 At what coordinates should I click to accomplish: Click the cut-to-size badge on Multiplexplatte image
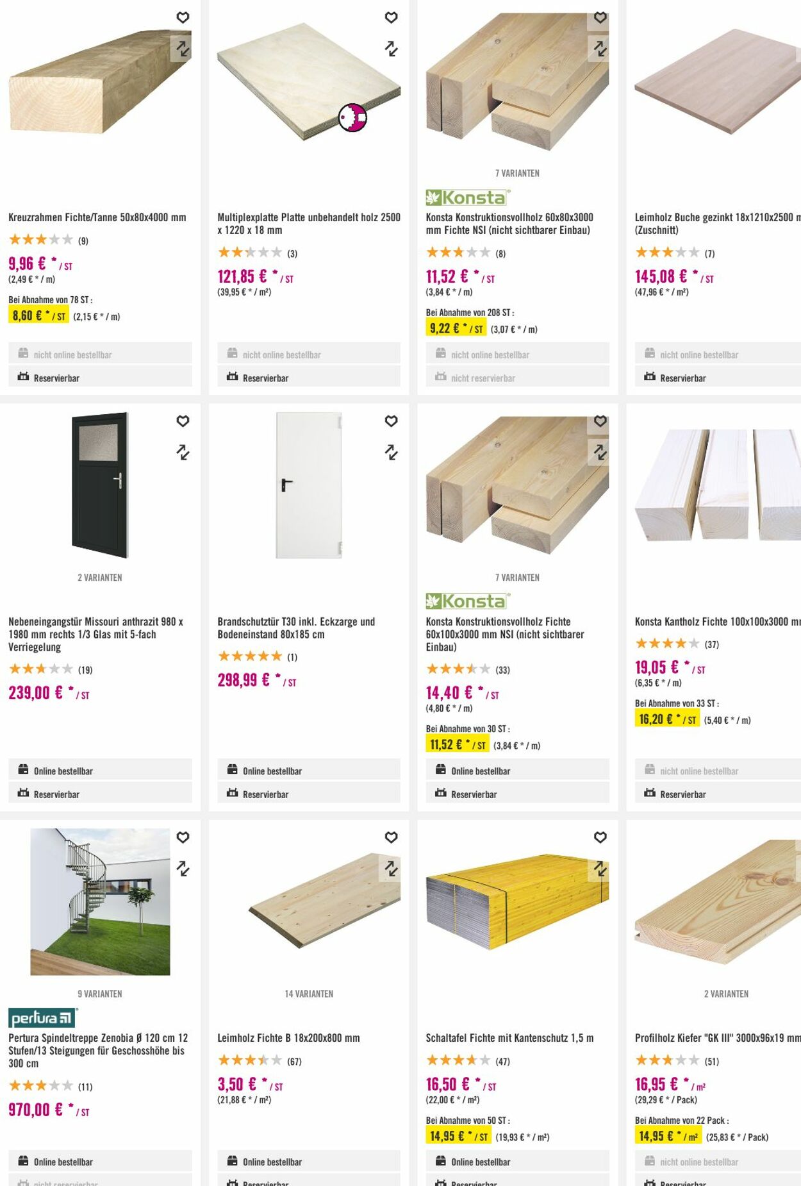352,118
